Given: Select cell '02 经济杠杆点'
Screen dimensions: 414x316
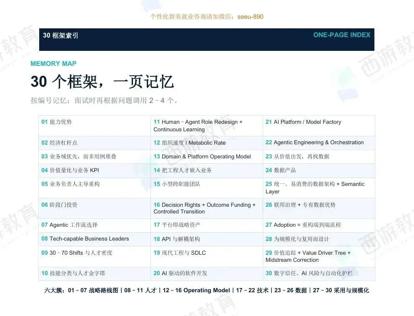Looking at the screenshot, I should click(95, 143).
